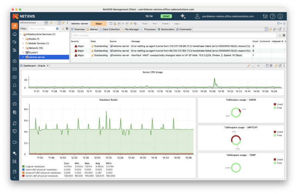
Task: Pop out the alarms view to new window
Action: pyautogui.click(x=280, y=29)
